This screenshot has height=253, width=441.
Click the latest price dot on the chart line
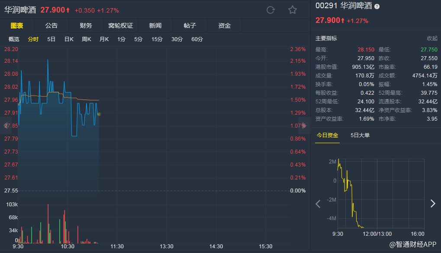click(99, 114)
